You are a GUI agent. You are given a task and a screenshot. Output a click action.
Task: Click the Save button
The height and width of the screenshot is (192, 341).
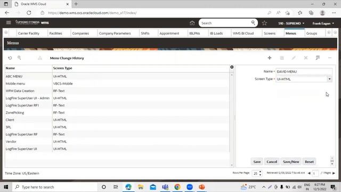[x=257, y=162]
